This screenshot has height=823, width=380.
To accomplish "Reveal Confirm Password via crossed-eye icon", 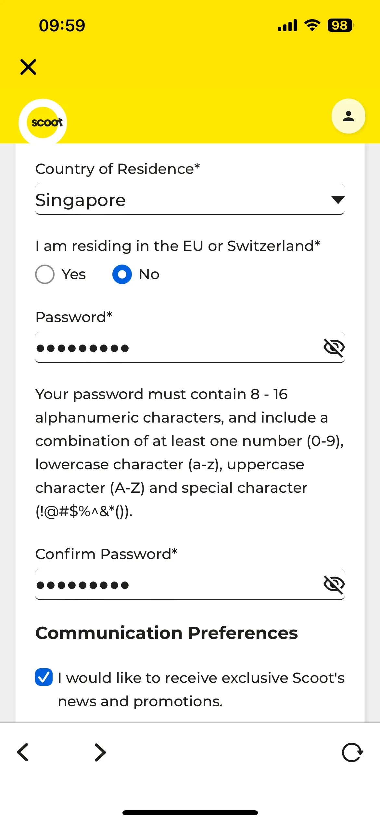I will (x=334, y=584).
